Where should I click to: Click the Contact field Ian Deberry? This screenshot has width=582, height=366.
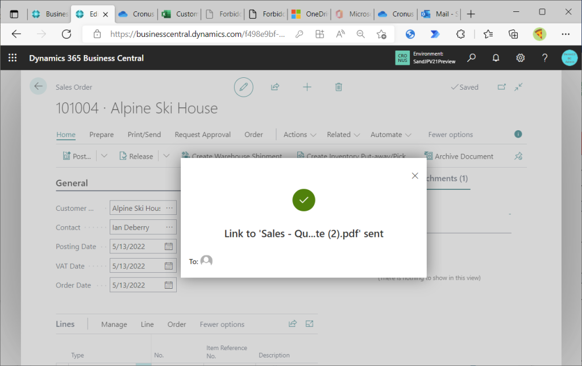[x=136, y=227]
